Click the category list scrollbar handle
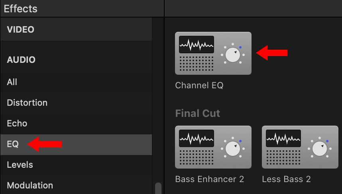Viewport: 342px width, 194px height. pyautogui.click(x=158, y=188)
